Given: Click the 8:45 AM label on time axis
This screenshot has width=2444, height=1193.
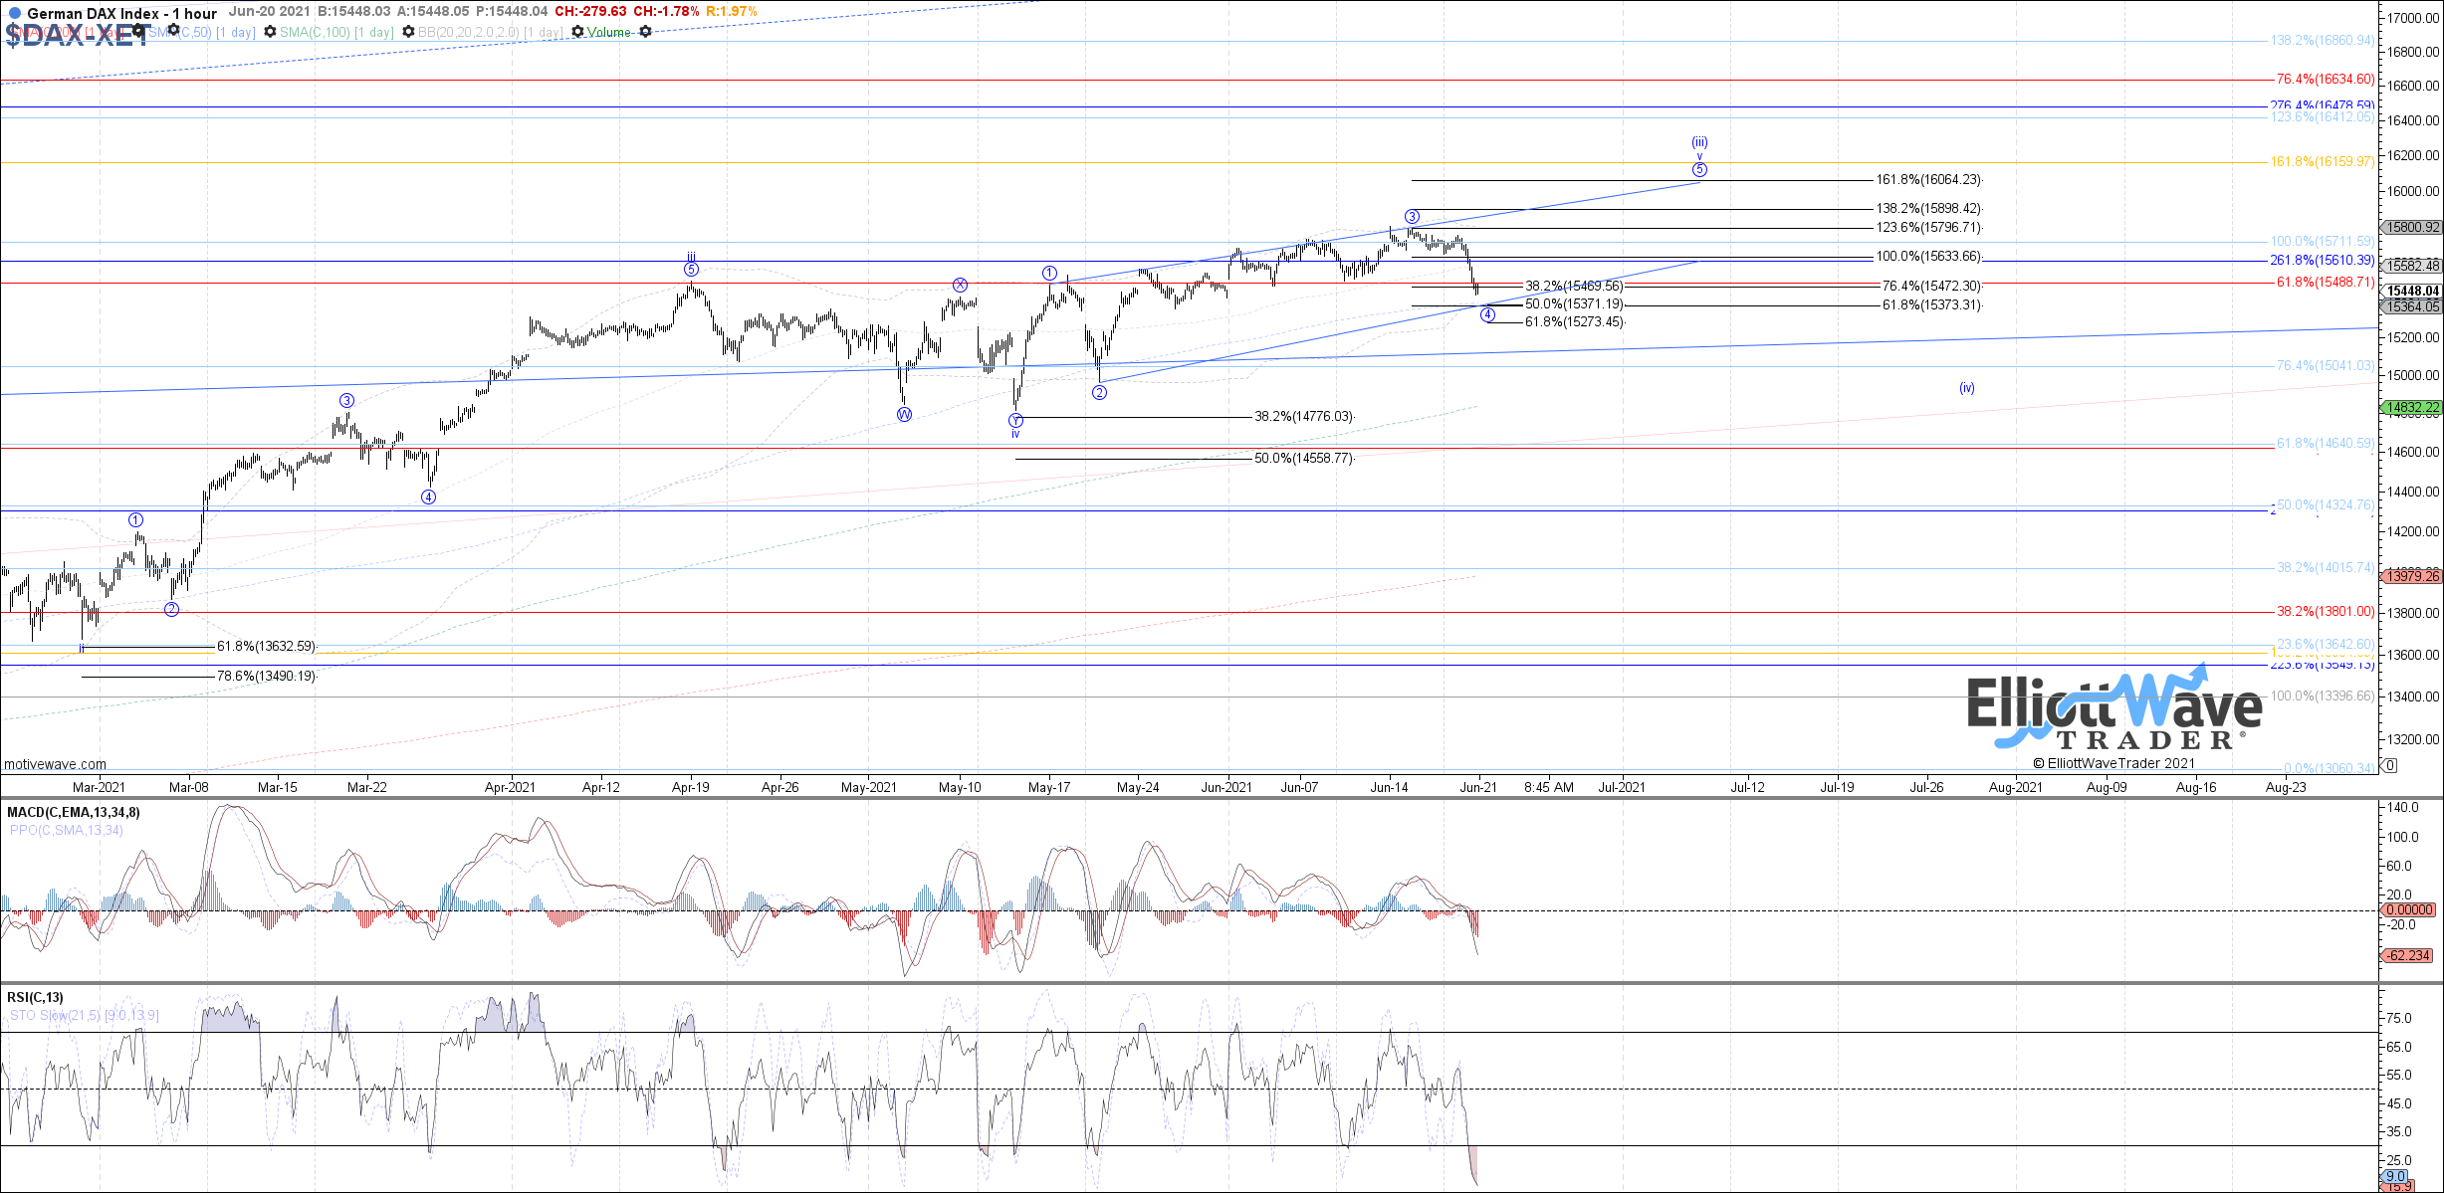Looking at the screenshot, I should (1549, 787).
